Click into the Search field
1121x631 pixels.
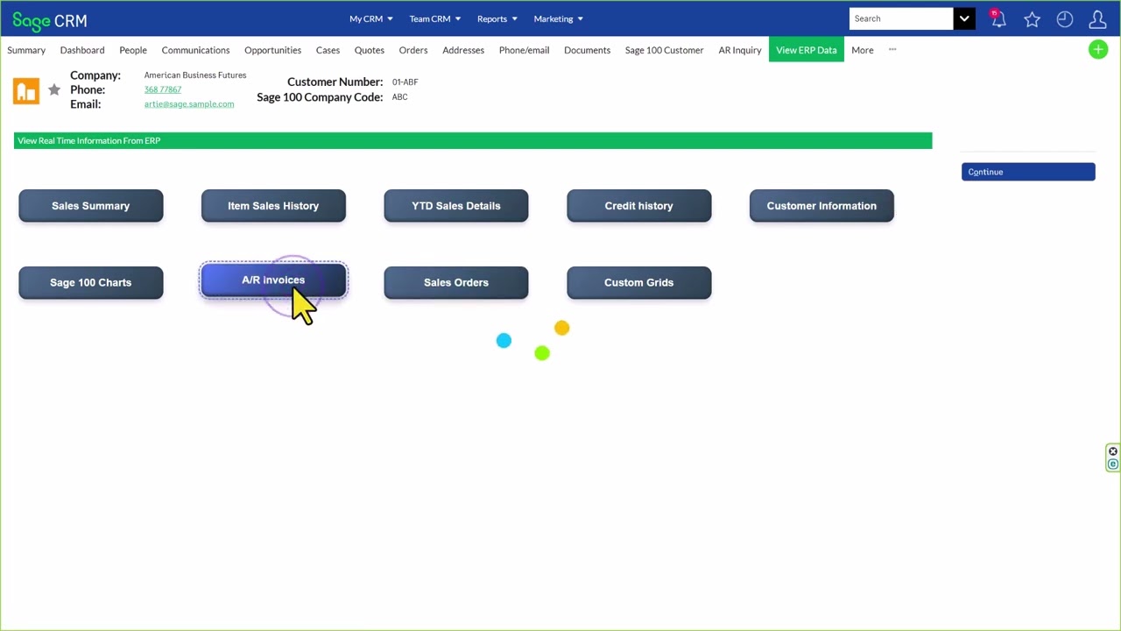click(x=901, y=18)
